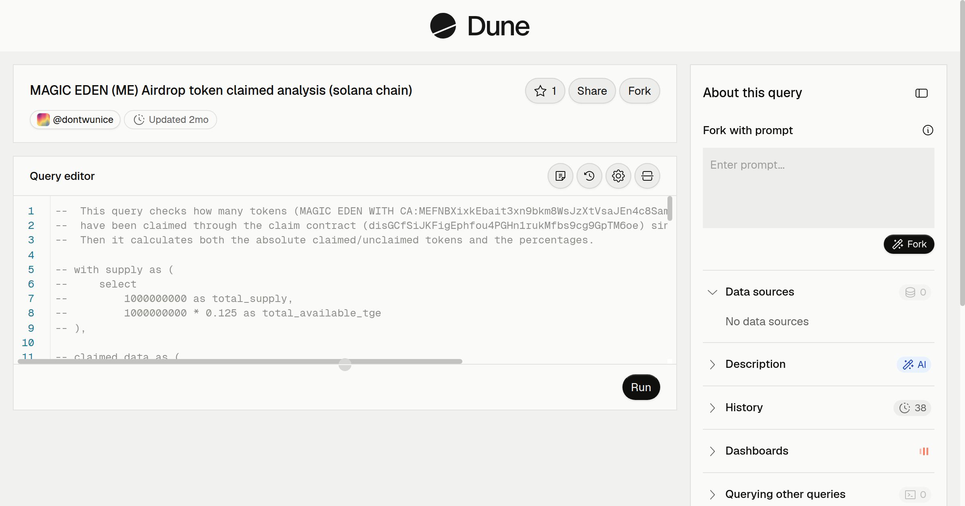The image size is (965, 506).
Task: Click the editor vertical scrollbar thumb
Action: 669,208
